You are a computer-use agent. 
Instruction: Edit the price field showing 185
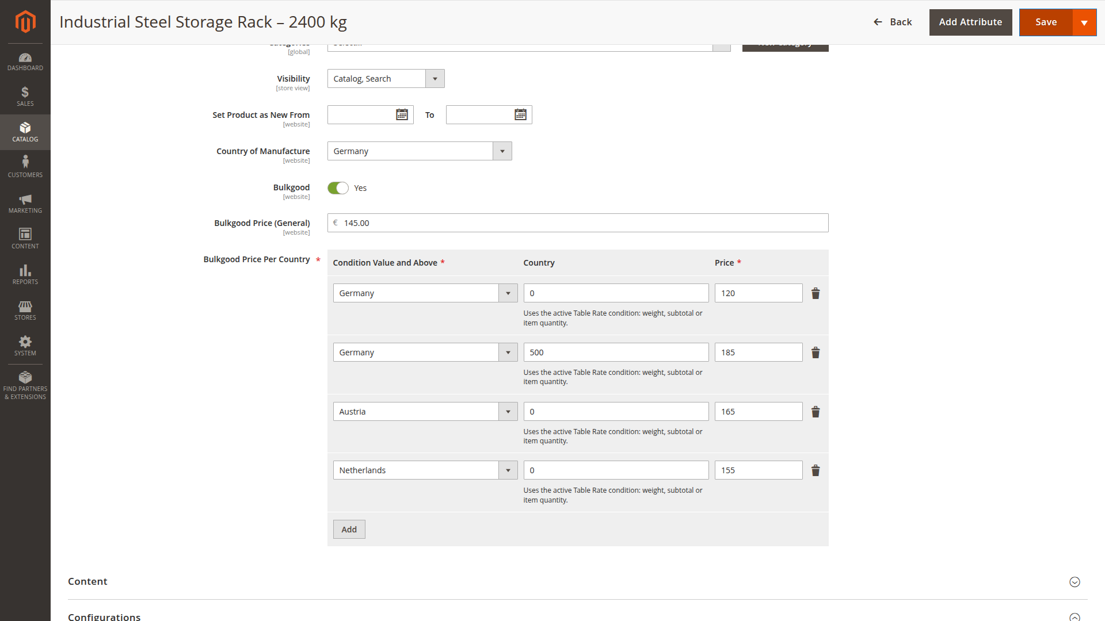[x=759, y=352]
